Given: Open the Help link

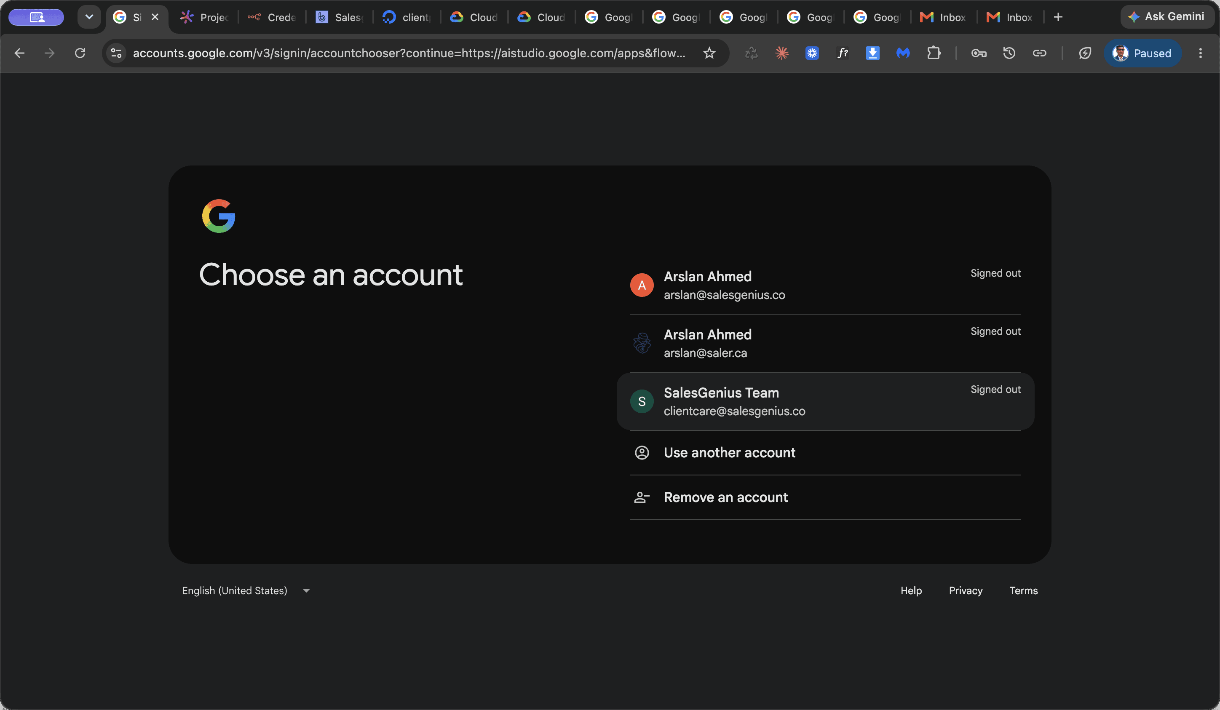Looking at the screenshot, I should (x=911, y=590).
